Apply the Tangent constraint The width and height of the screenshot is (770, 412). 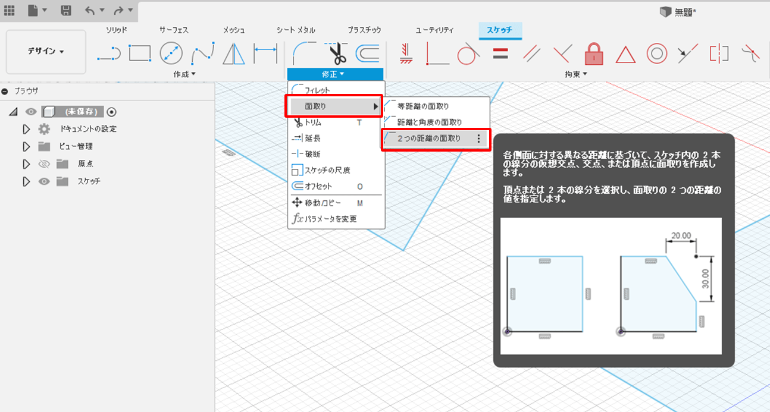[469, 54]
